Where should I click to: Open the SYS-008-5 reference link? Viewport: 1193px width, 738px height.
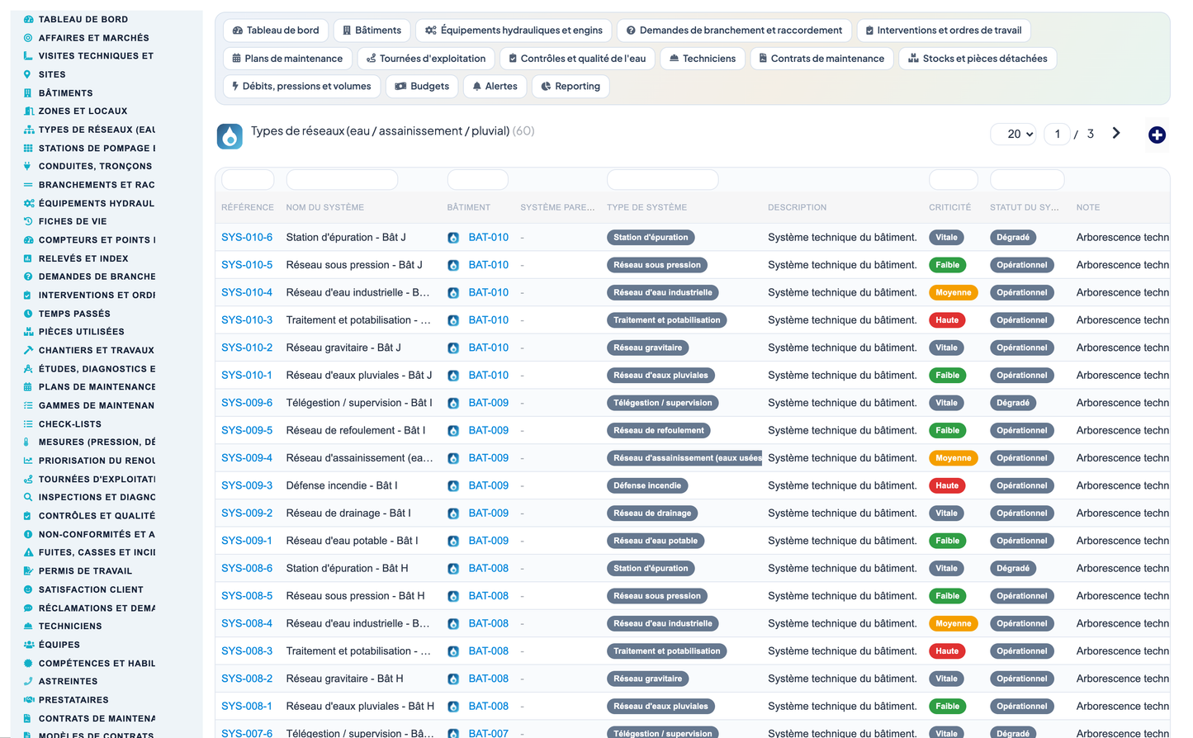(247, 595)
